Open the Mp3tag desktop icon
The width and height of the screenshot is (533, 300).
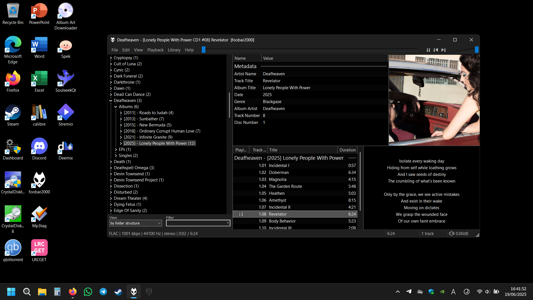[39, 217]
